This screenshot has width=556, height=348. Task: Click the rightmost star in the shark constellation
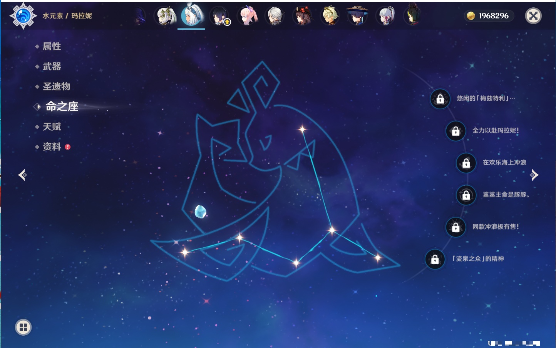378,258
